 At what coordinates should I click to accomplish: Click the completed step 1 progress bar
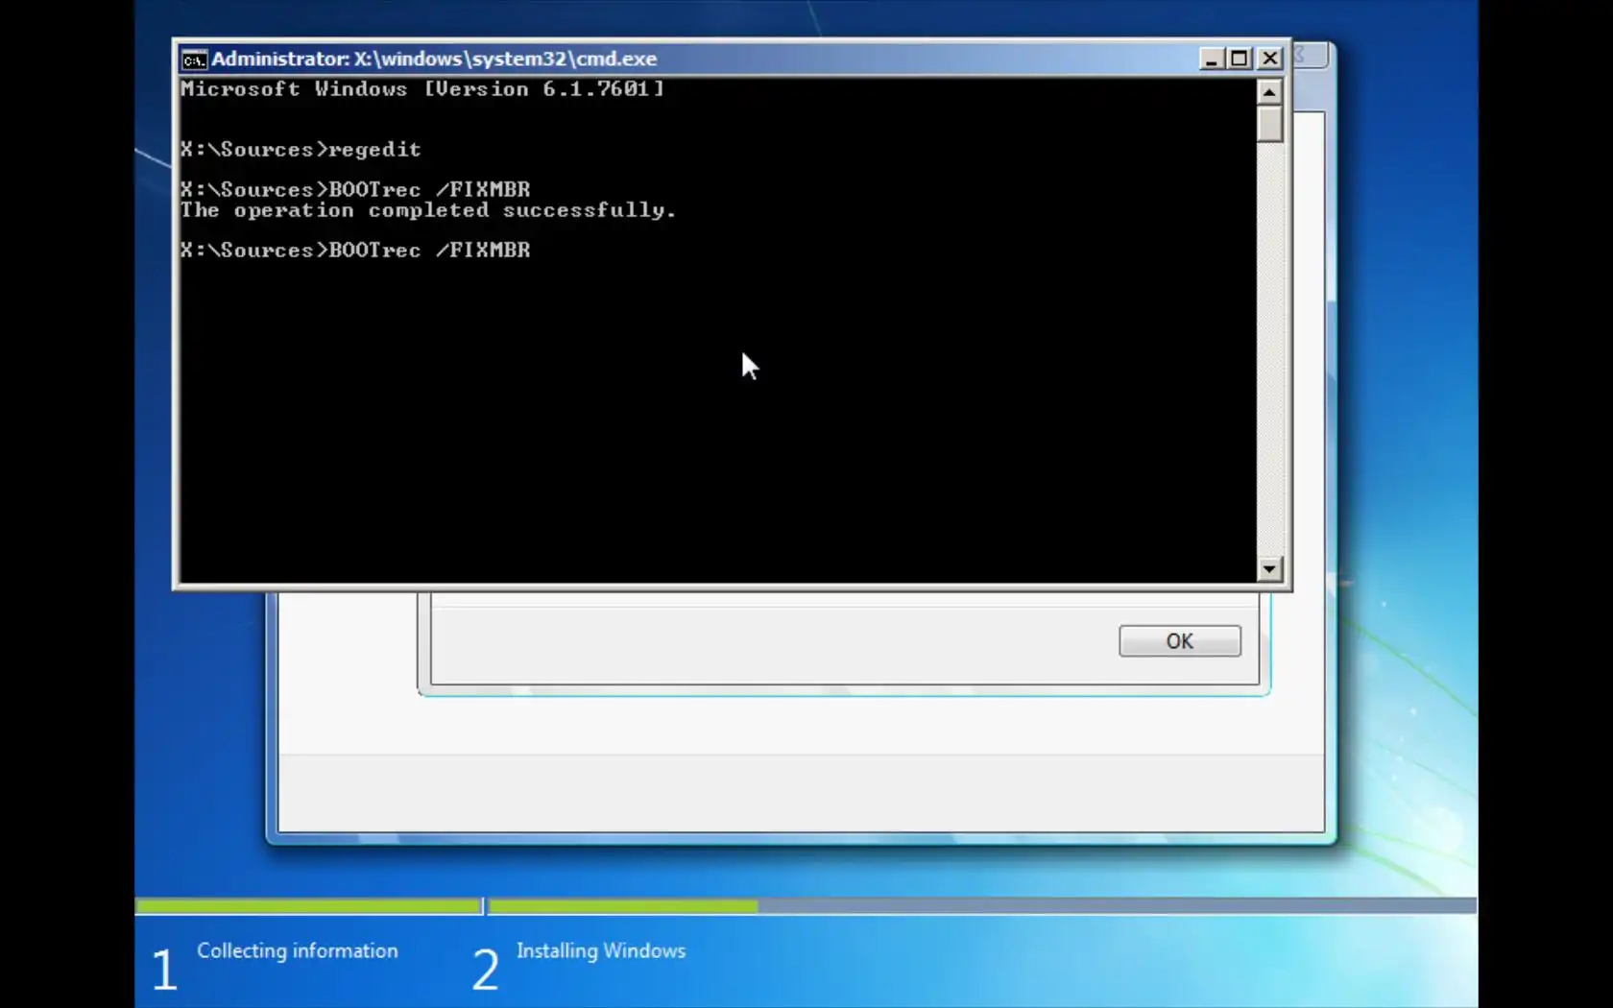[308, 906]
